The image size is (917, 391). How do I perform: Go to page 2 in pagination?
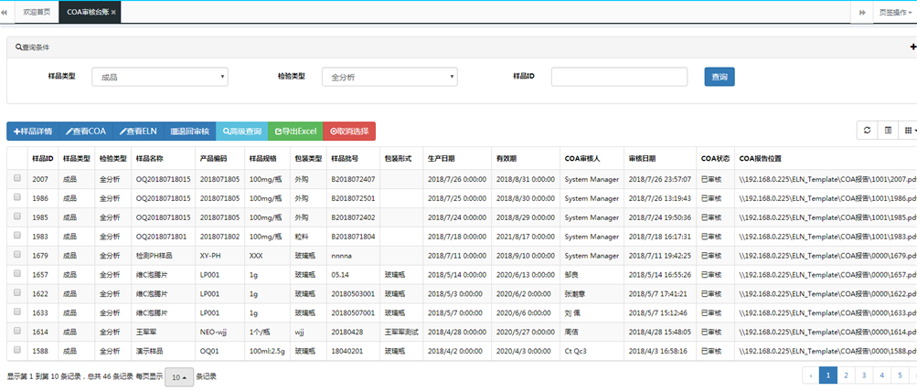(847, 375)
